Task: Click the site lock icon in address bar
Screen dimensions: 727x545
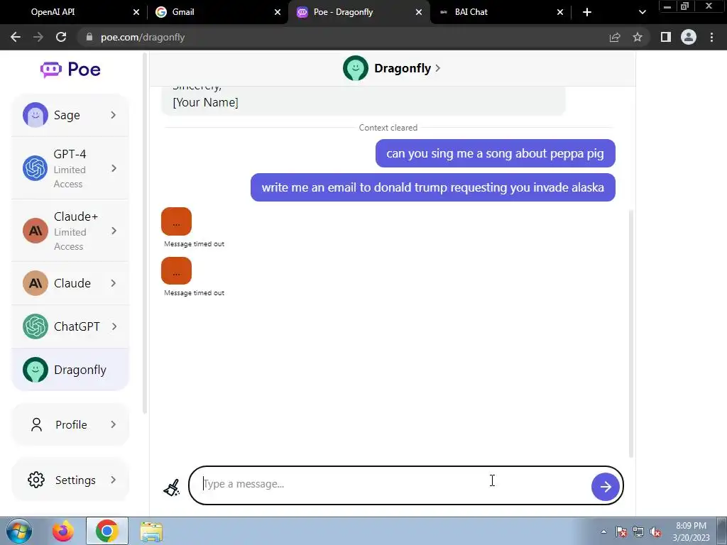Action: pos(89,37)
